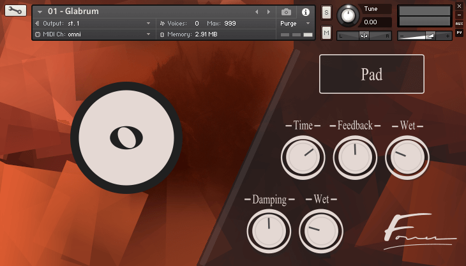This screenshot has height=266, width=466.
Task: Adjust the output volume slider
Action: pos(425,36)
